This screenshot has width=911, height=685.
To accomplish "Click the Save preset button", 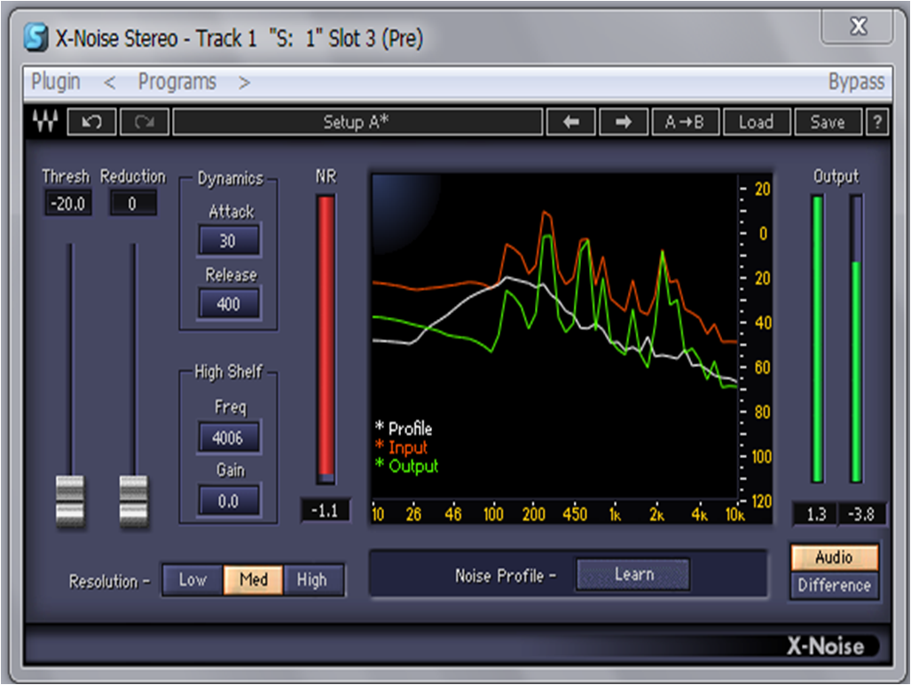I will (x=828, y=122).
